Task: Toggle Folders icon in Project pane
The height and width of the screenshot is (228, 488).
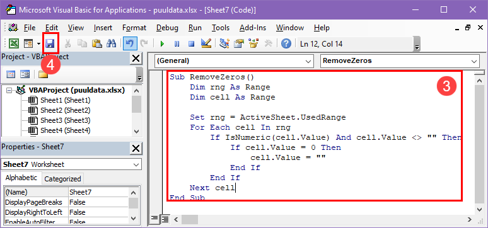Action: coord(43,74)
